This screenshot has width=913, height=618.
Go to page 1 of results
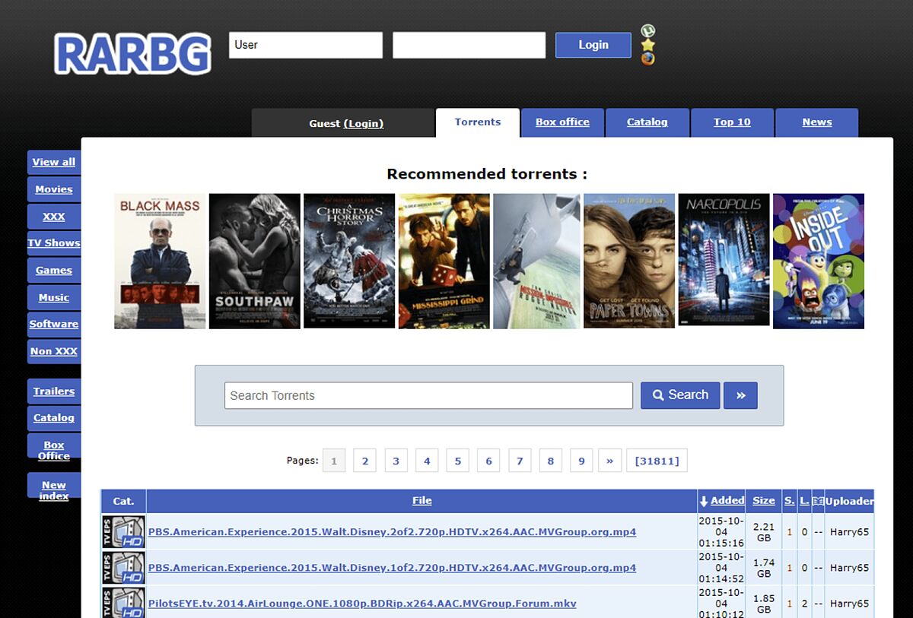pos(334,461)
